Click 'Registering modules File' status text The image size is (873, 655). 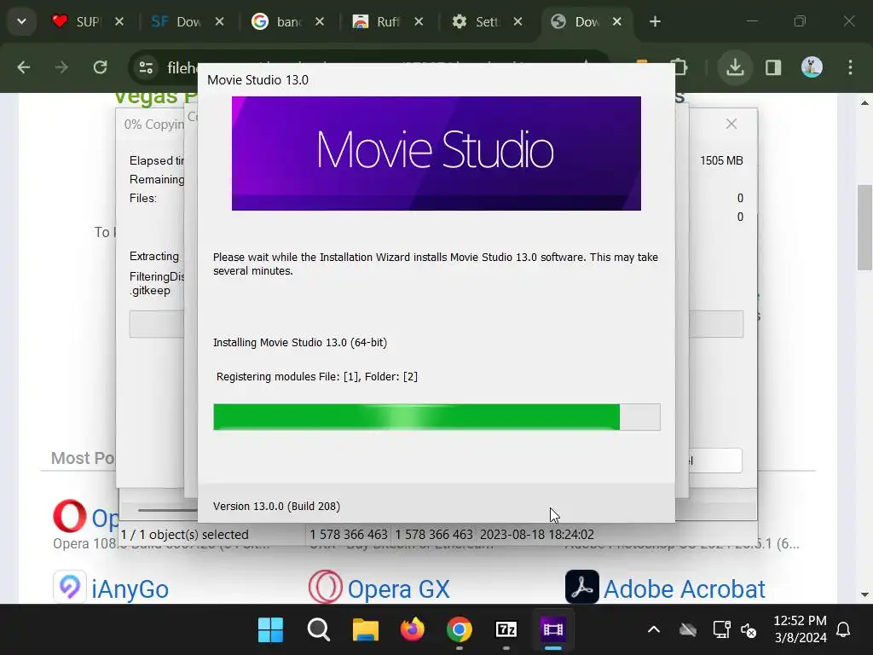[317, 376]
